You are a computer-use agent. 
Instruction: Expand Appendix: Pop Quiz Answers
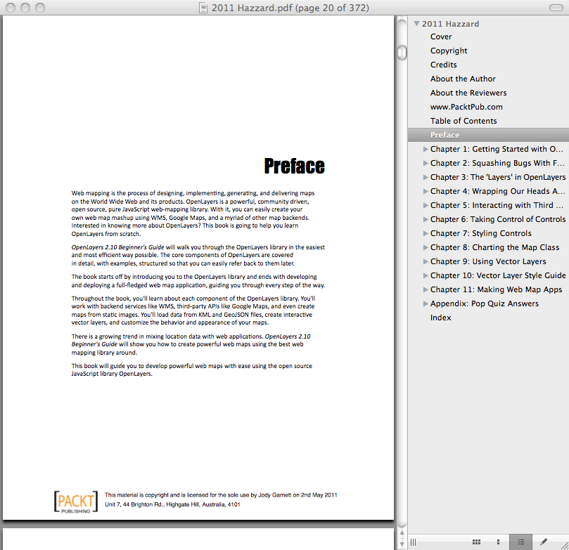(426, 304)
